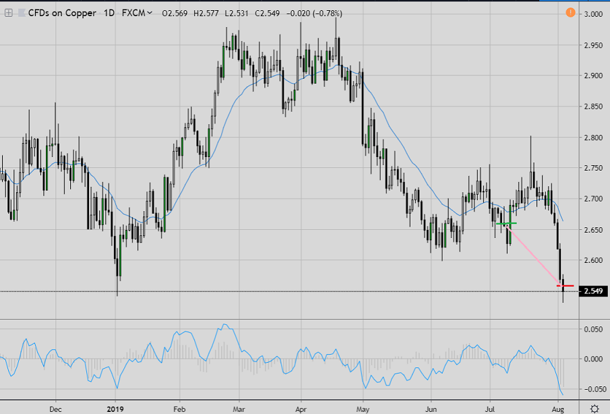Screen dimensions: 610x414
Task: Open chart settings via the gear icon
Action: click(x=594, y=409)
